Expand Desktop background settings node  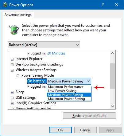12,65
